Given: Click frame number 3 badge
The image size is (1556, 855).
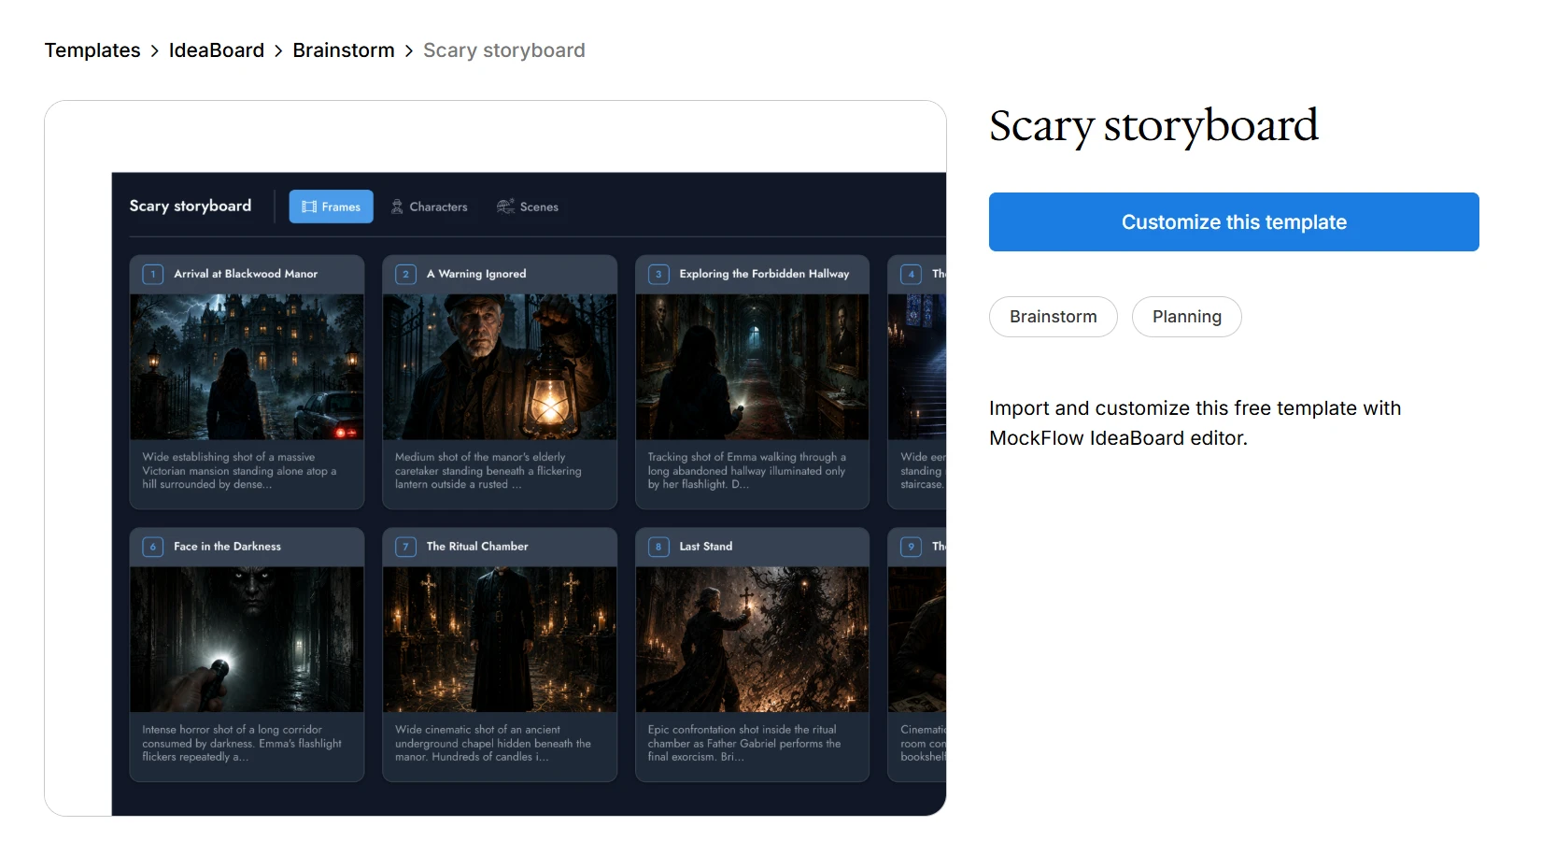Looking at the screenshot, I should click(x=658, y=274).
